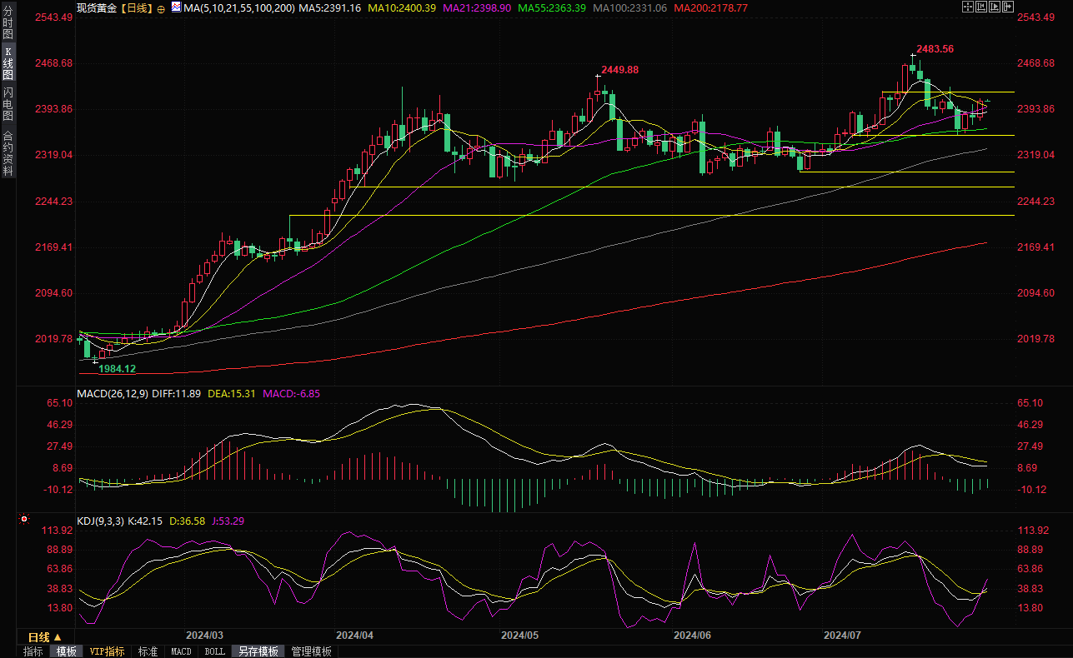The height and width of the screenshot is (658, 1073).
Task: Select the 模板 tab at bottom
Action: 66,651
